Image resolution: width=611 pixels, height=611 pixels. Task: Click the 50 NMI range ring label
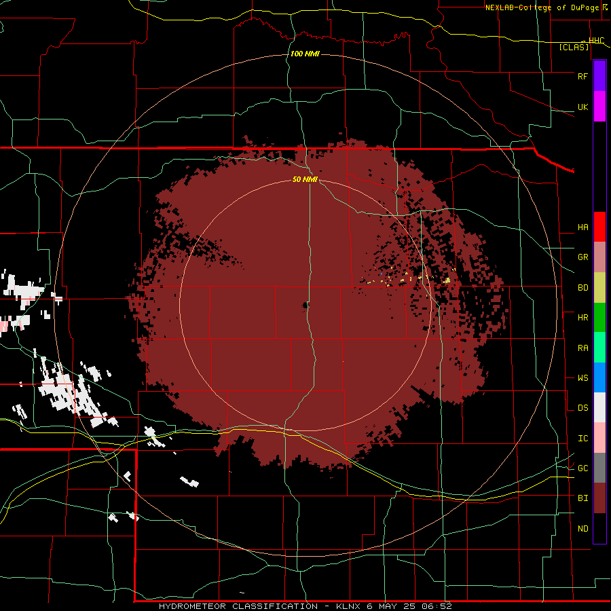pyautogui.click(x=305, y=179)
